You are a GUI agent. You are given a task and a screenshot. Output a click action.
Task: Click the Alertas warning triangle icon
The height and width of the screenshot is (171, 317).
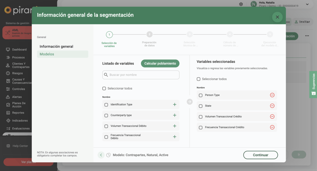8,97
